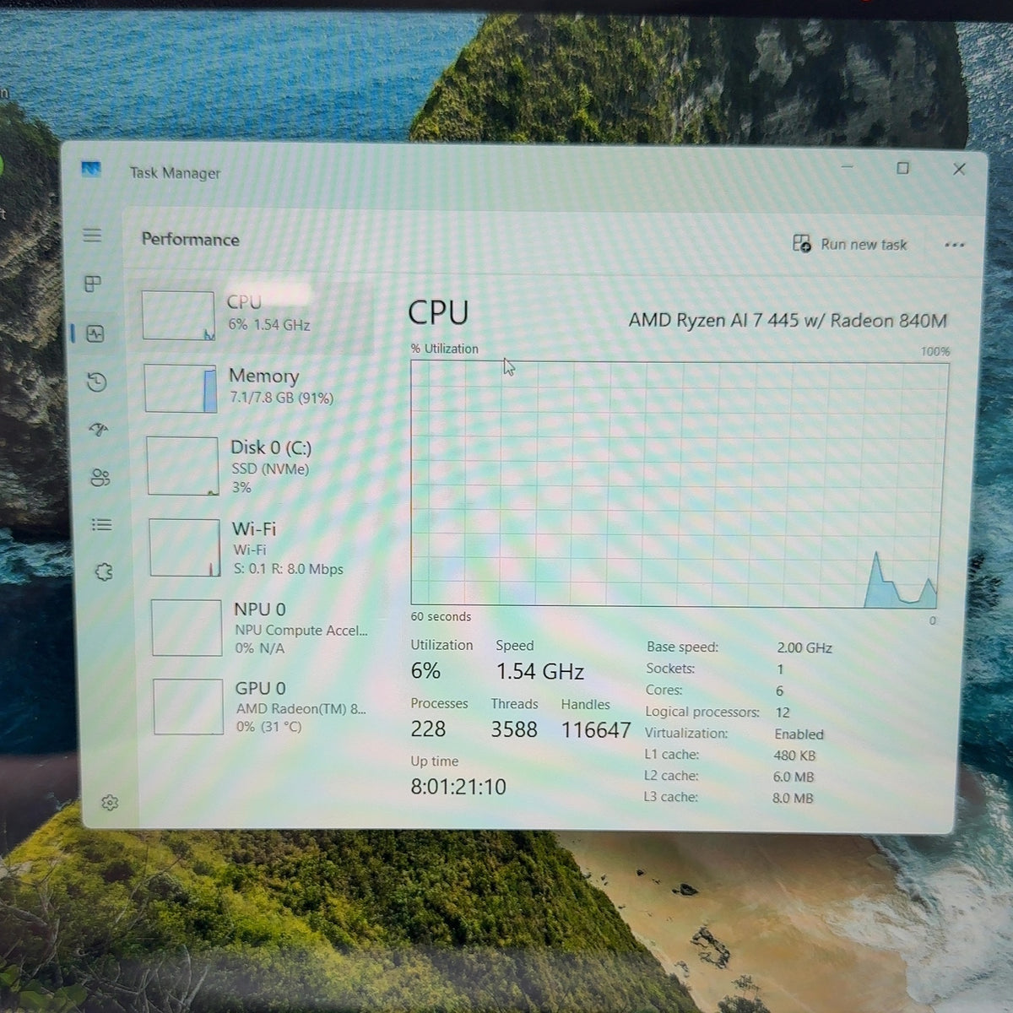The width and height of the screenshot is (1013, 1013).
Task: Open Task Manager settings gear
Action: 109,803
